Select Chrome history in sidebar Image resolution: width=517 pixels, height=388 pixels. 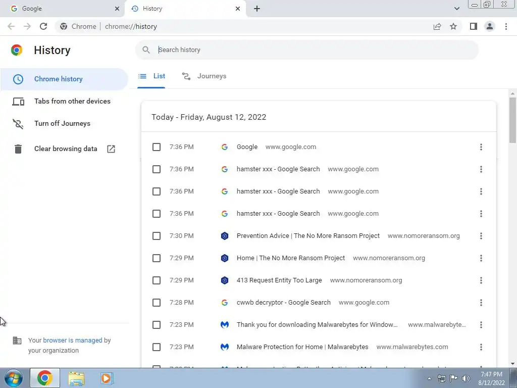[64, 79]
